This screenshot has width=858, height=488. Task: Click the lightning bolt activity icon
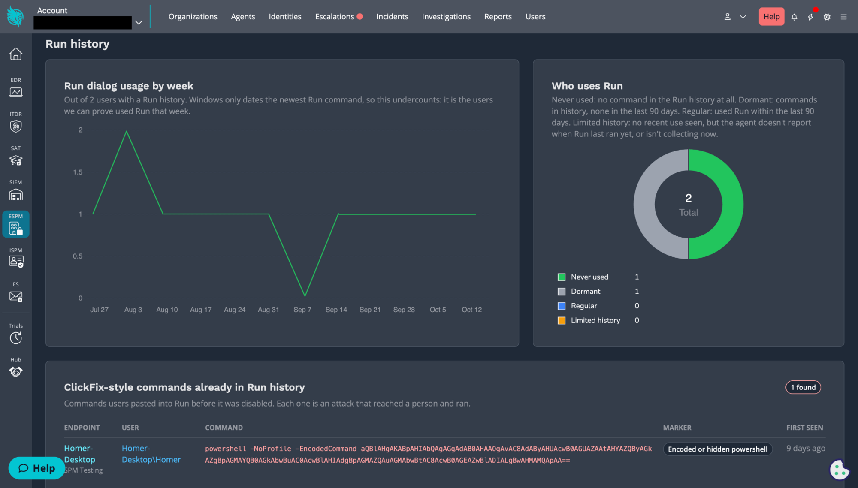click(x=810, y=17)
